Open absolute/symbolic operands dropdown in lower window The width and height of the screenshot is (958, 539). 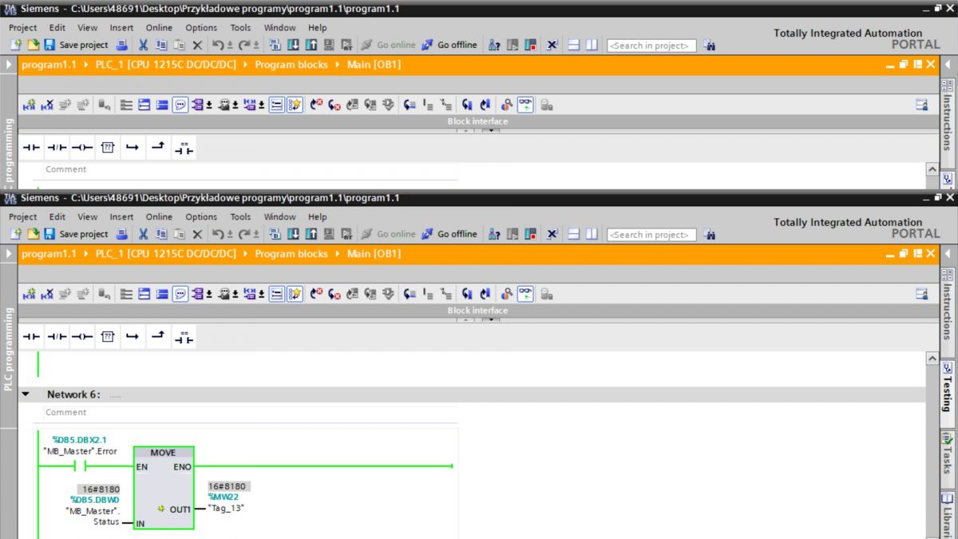(x=209, y=295)
